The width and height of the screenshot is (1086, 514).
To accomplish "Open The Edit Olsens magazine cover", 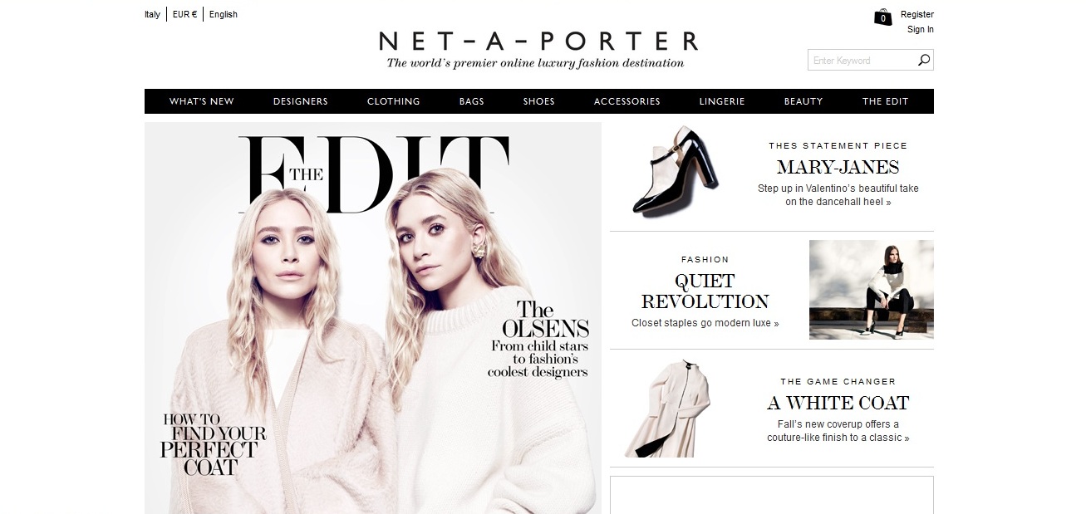I will [x=373, y=318].
